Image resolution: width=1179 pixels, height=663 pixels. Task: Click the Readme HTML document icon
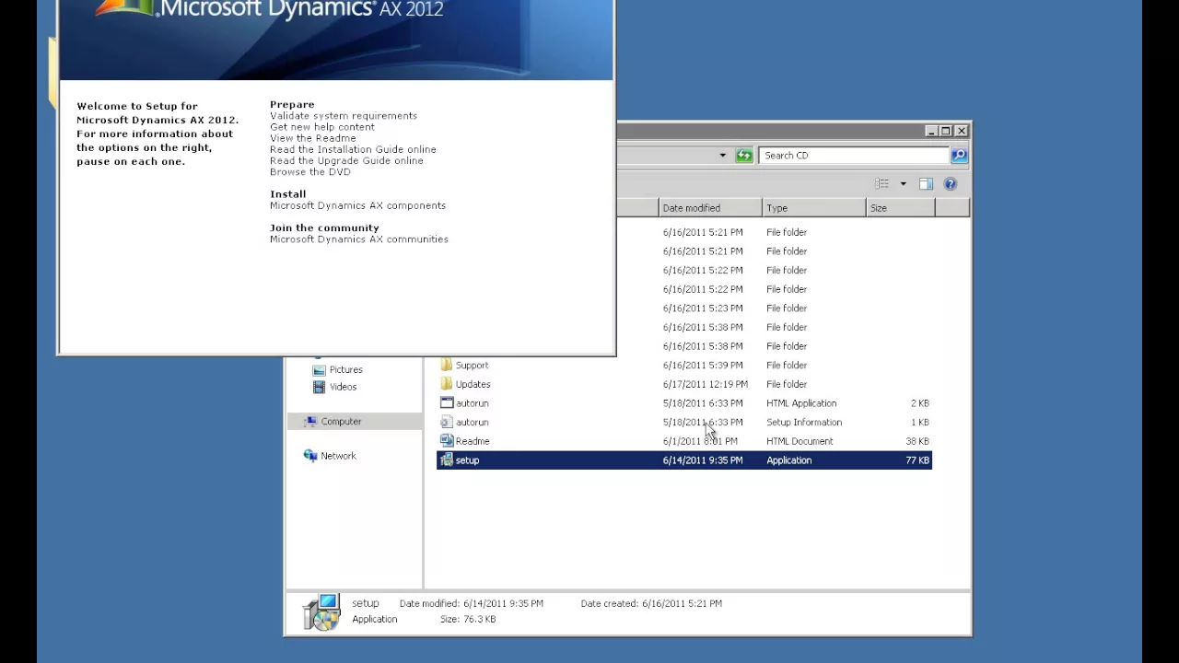[x=447, y=441]
